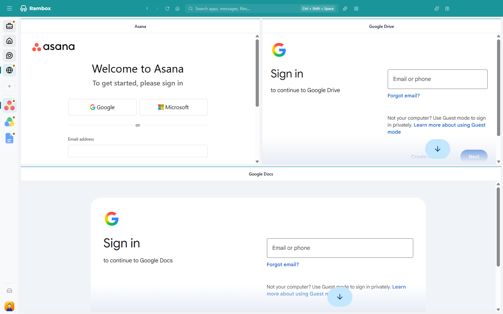Click Forgot email? in Google Drive panel
503x314 pixels.
(x=403, y=96)
